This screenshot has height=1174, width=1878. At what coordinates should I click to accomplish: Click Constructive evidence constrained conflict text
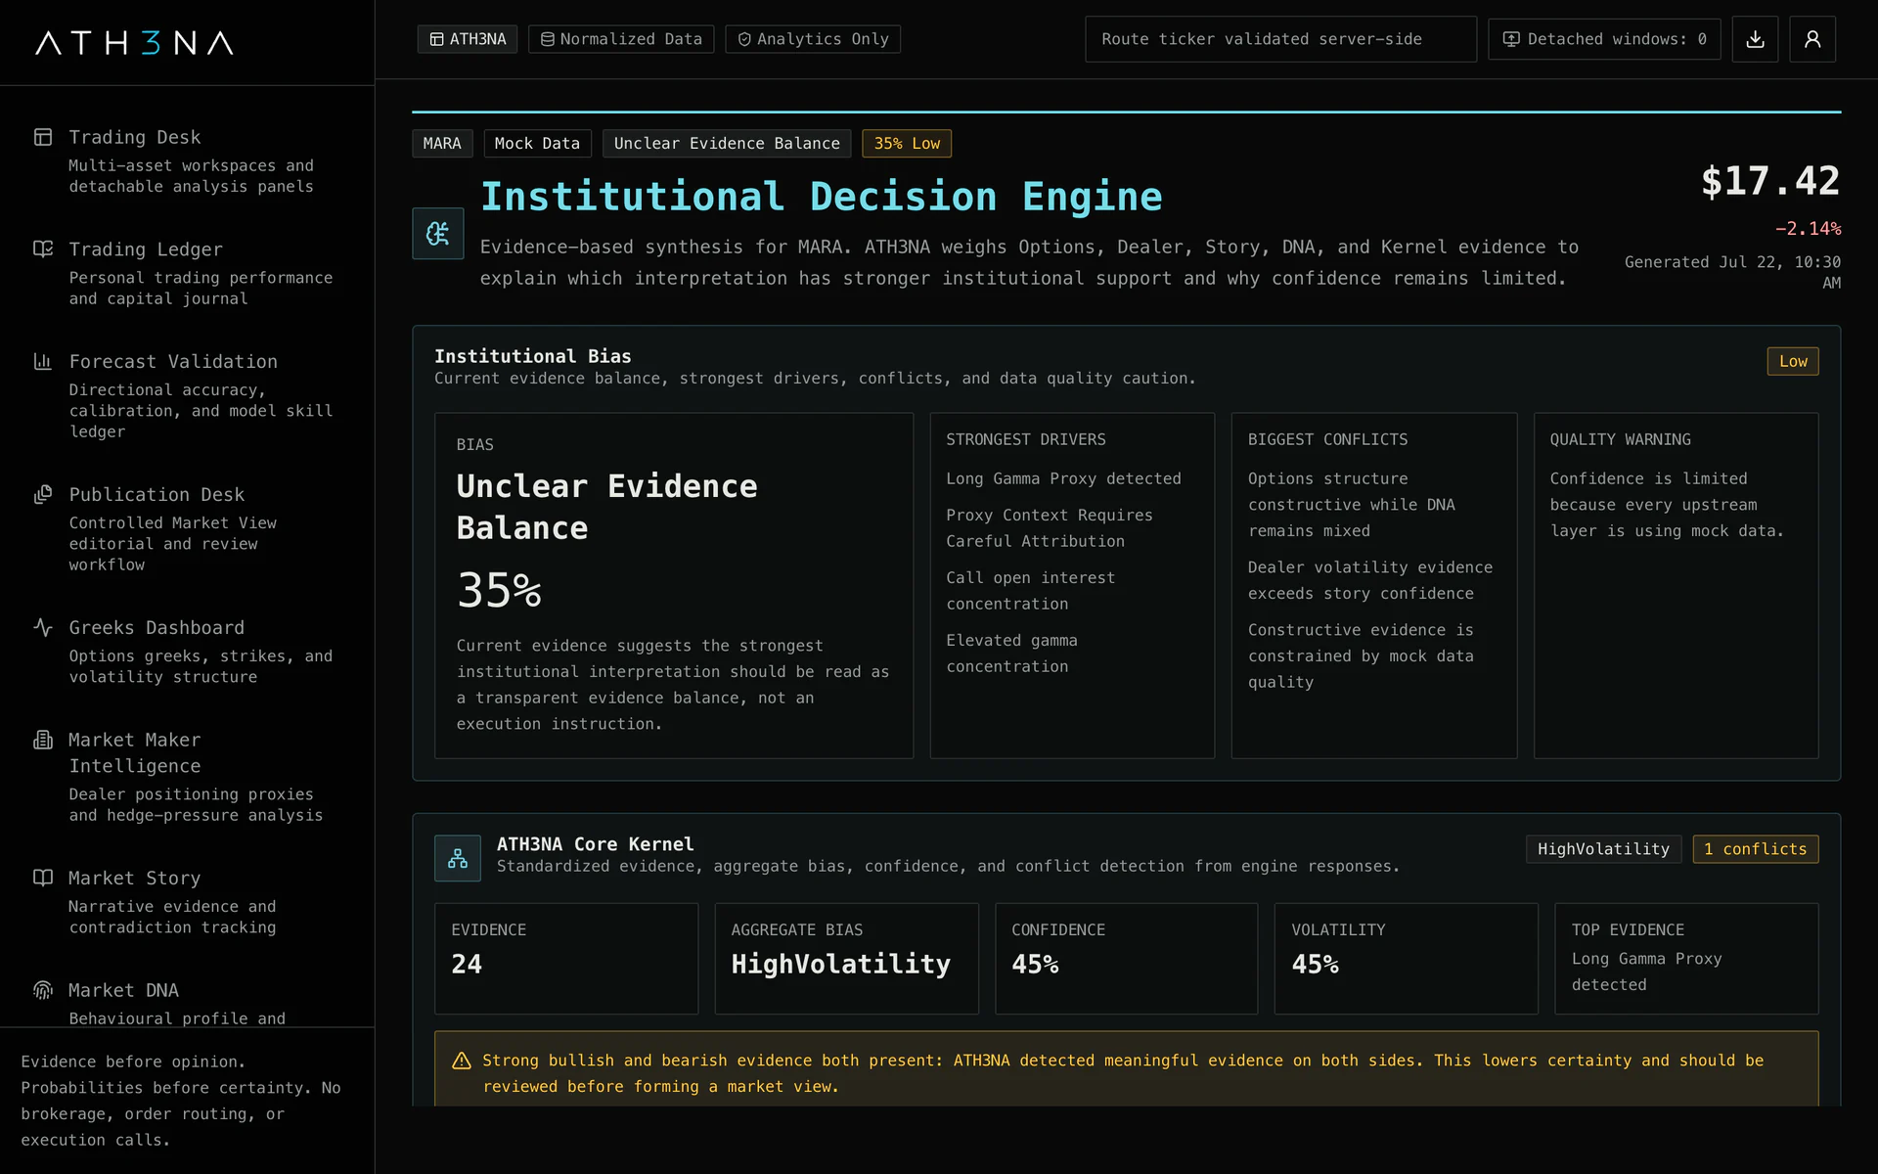(x=1361, y=655)
